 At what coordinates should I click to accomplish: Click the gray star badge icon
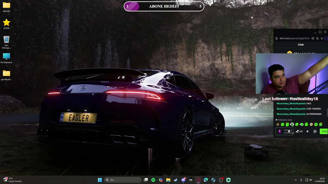click(x=315, y=131)
